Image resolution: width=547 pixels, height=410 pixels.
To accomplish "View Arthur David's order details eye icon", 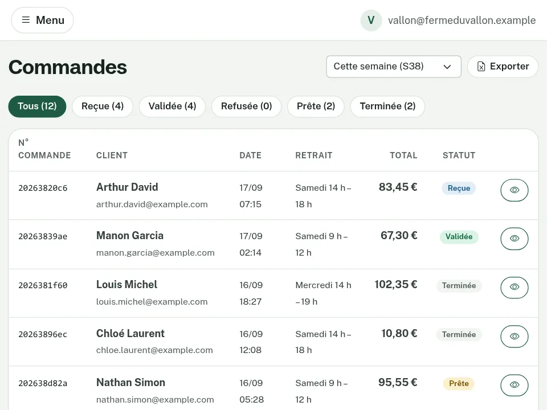I will point(514,190).
